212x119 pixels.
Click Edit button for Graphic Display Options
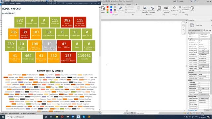click(x=203, y=53)
